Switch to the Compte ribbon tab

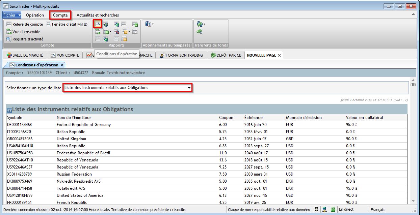coord(60,15)
